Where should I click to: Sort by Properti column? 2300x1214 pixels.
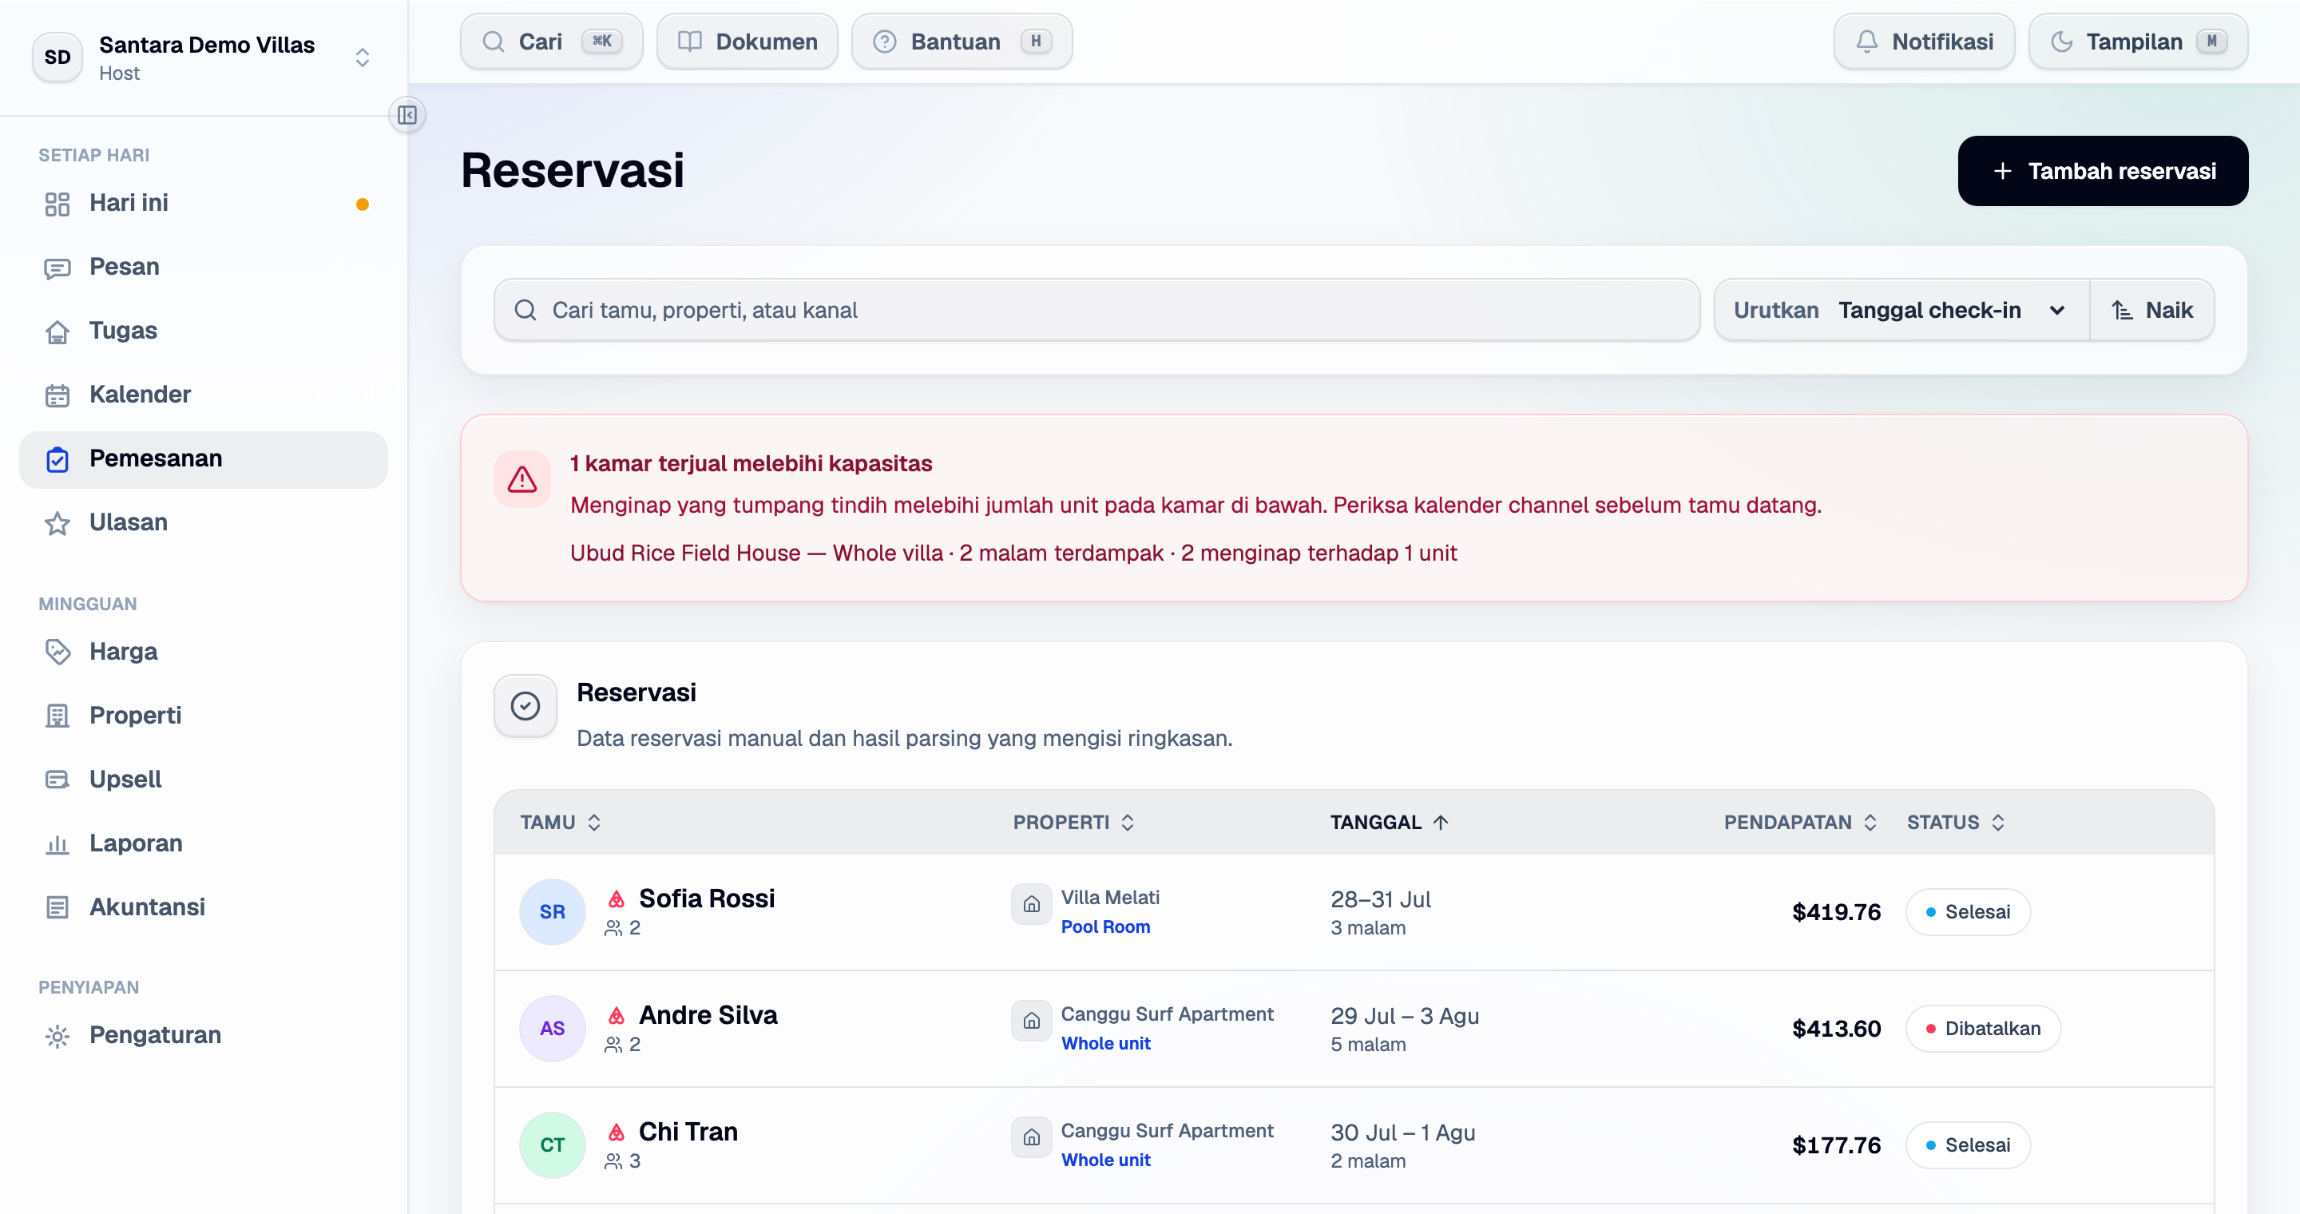point(1073,822)
